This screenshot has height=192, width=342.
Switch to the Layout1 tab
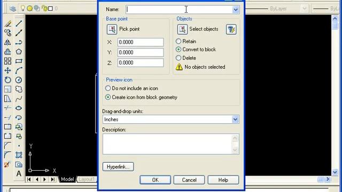click(87, 179)
